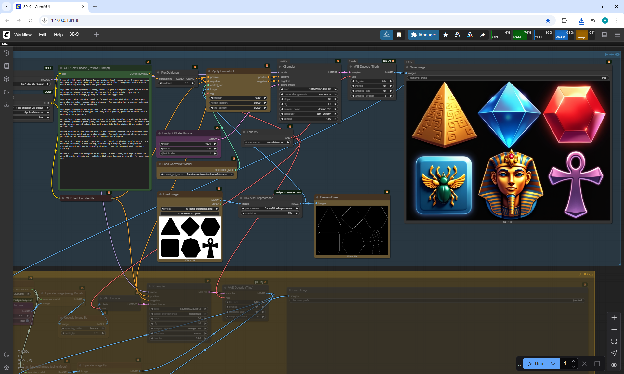Toggle the bottom panel icon
The height and width of the screenshot is (374, 624).
click(x=604, y=35)
